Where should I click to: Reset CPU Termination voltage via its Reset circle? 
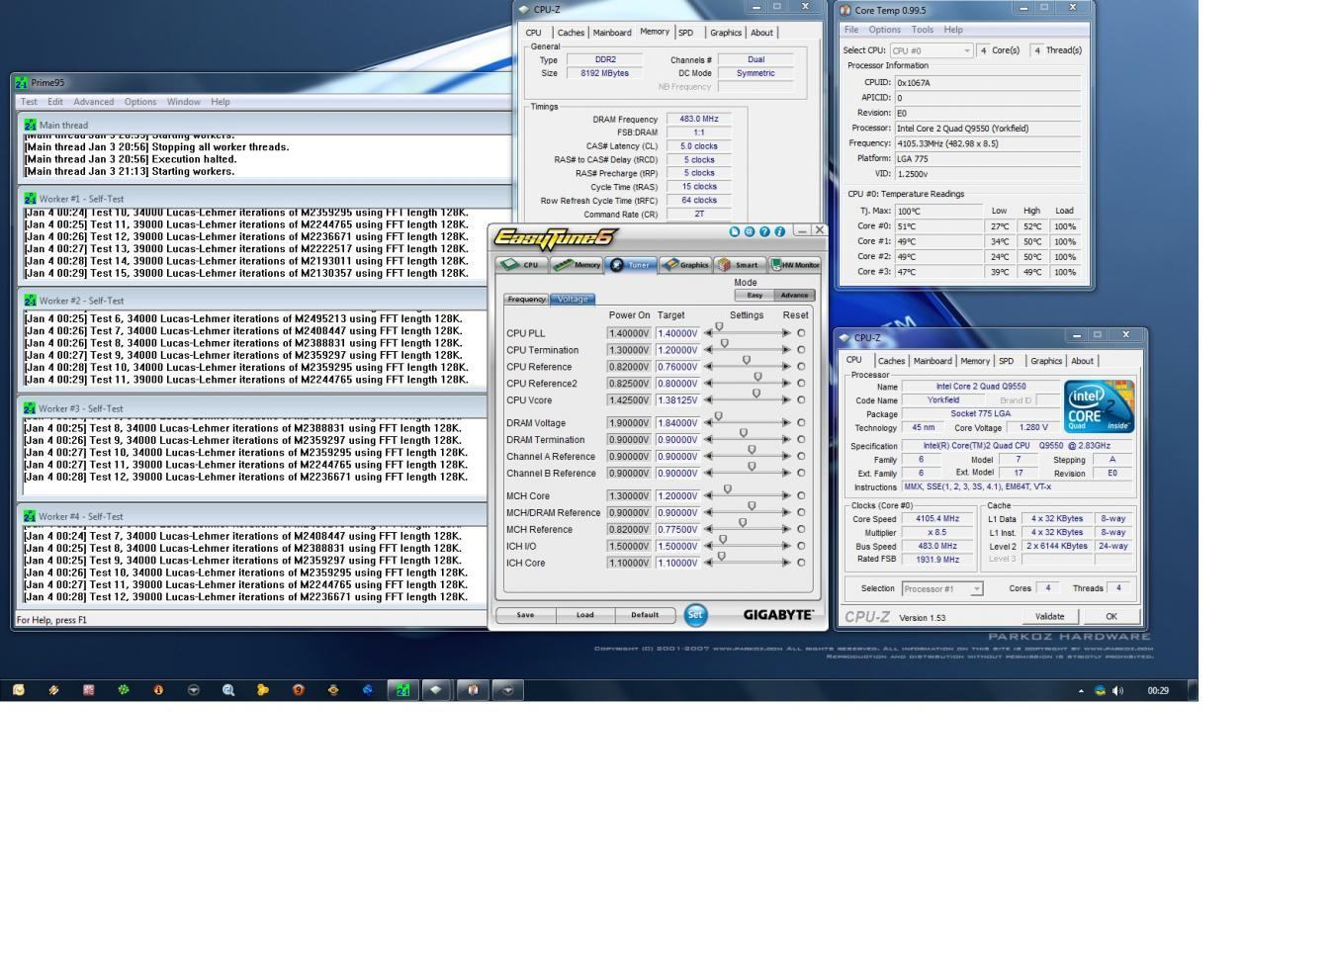pos(801,350)
